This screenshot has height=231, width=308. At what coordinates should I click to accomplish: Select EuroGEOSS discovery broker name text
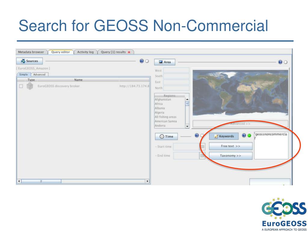tap(59, 86)
